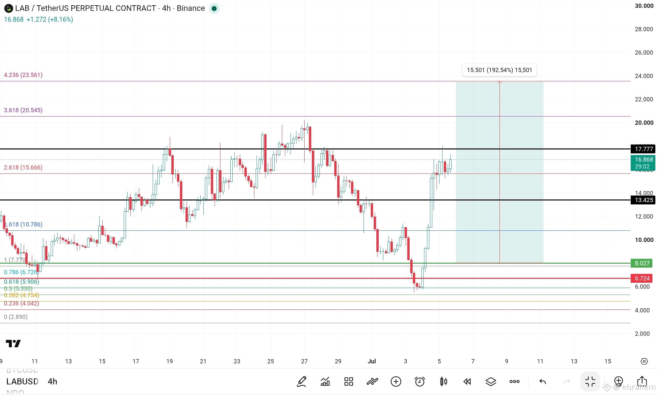Image resolution: width=658 pixels, height=395 pixels.
Task: Open chart settings target icon on time axis
Action: pos(644,361)
